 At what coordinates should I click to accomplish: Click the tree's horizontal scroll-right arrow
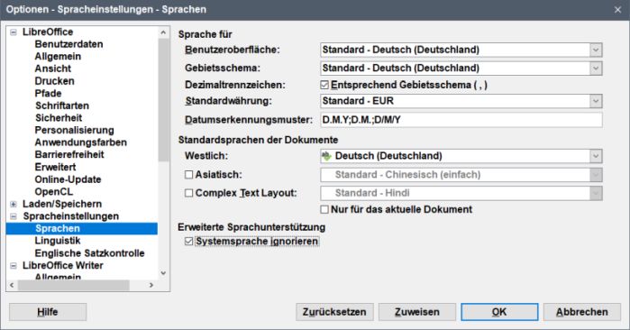pyautogui.click(x=151, y=286)
